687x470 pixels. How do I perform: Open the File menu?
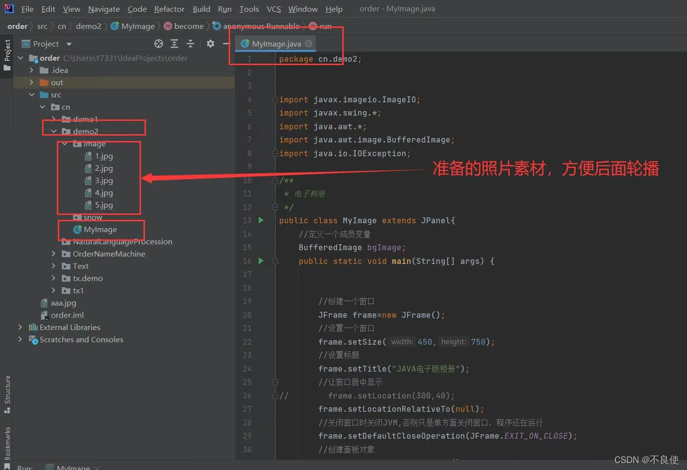27,9
